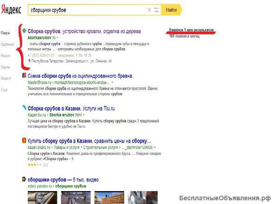Switch to the Видео tab
The image size is (278, 204).
click(6, 56)
